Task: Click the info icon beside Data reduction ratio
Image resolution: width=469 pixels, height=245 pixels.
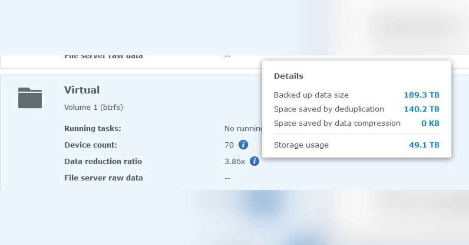Action: (x=254, y=161)
